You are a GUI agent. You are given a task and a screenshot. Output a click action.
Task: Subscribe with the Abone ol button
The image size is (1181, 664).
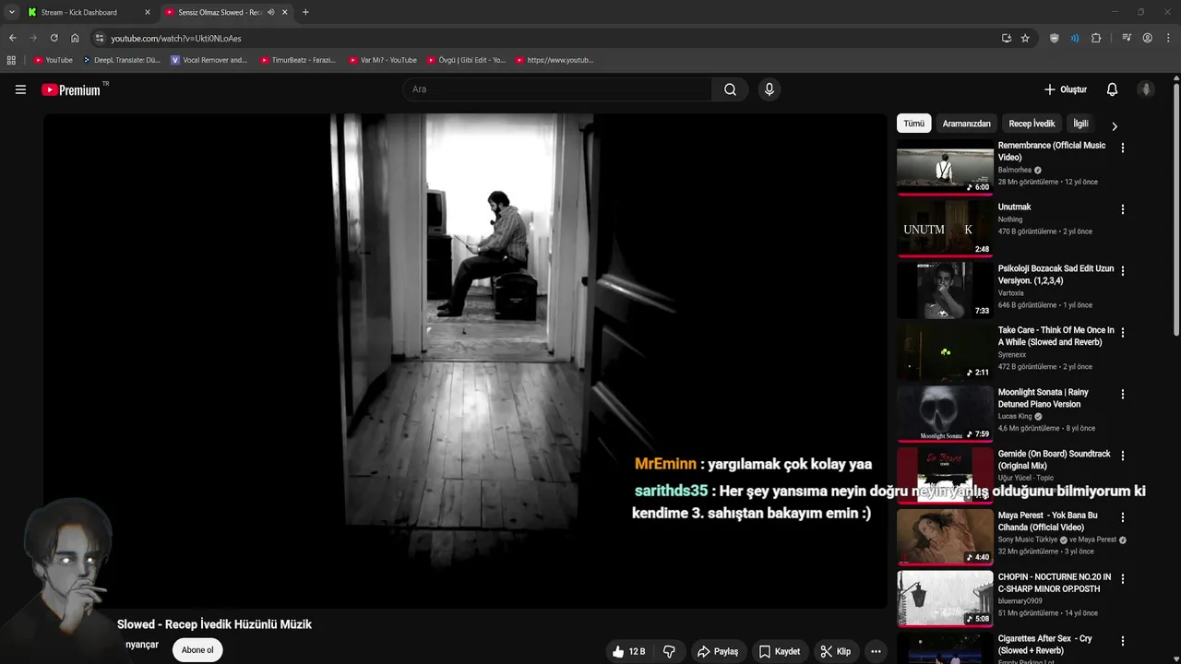[x=197, y=650]
